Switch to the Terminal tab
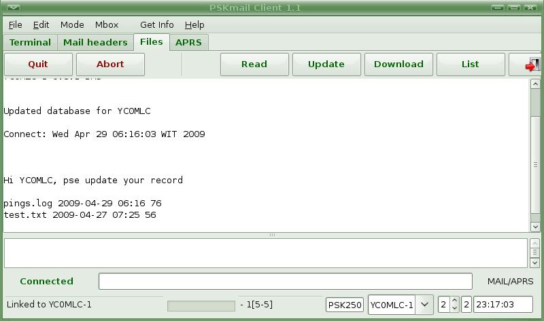This screenshot has height=321, width=544. pyautogui.click(x=30, y=42)
